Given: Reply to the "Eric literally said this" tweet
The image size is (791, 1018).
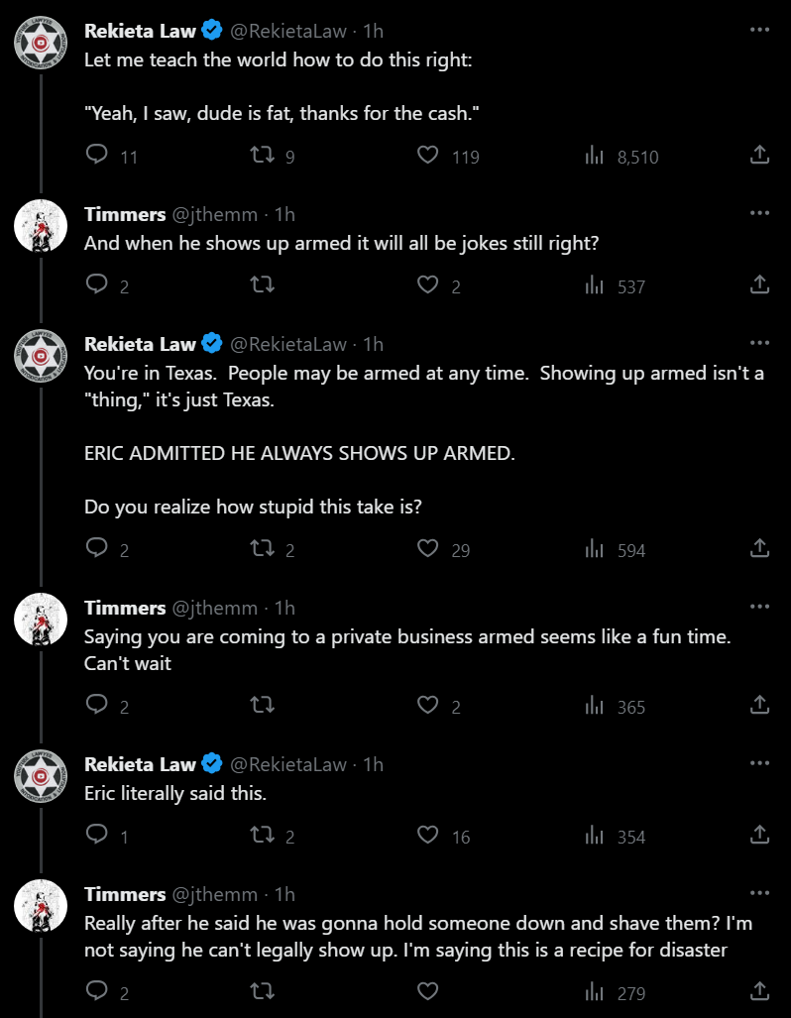Looking at the screenshot, I should pos(97,835).
